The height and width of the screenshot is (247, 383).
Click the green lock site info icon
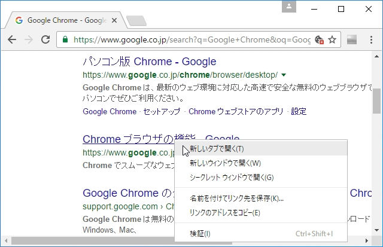(65, 39)
